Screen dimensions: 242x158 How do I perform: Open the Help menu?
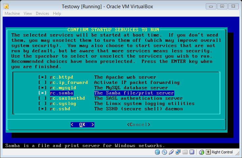57,13
